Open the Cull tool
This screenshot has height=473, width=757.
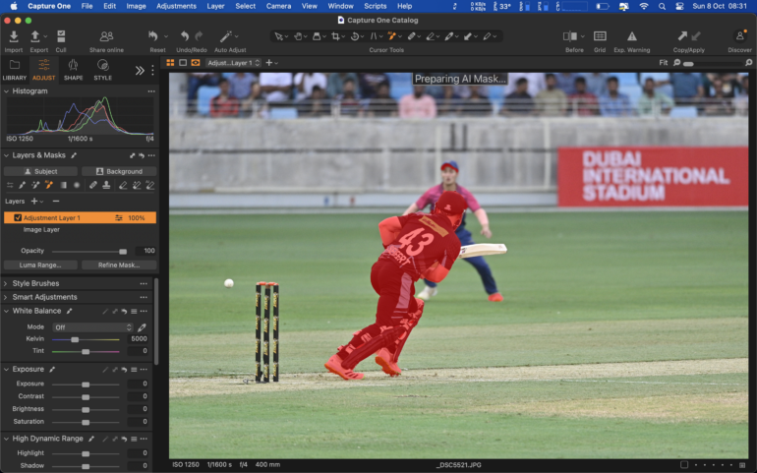[x=61, y=36]
